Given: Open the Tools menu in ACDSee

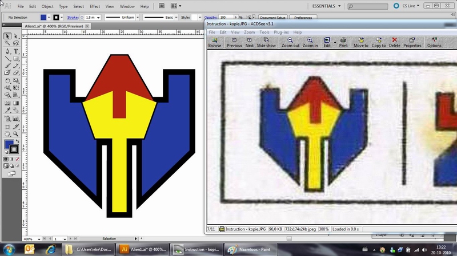Looking at the screenshot, I should click(x=264, y=32).
